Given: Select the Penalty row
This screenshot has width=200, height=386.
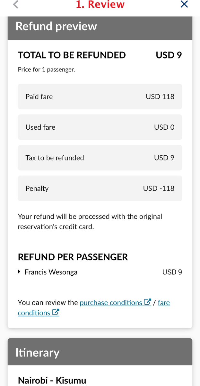Looking at the screenshot, I should point(100,188).
